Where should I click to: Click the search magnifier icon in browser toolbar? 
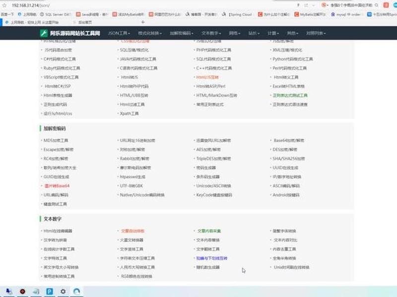pyautogui.click(x=377, y=5)
